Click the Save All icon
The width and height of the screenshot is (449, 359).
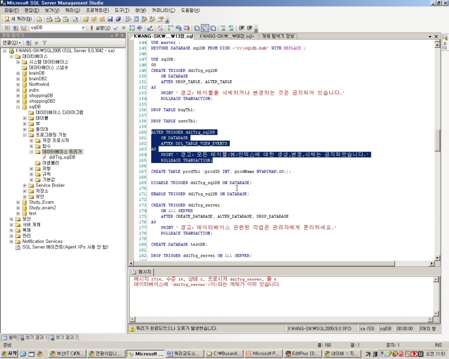pyautogui.click(x=118, y=19)
